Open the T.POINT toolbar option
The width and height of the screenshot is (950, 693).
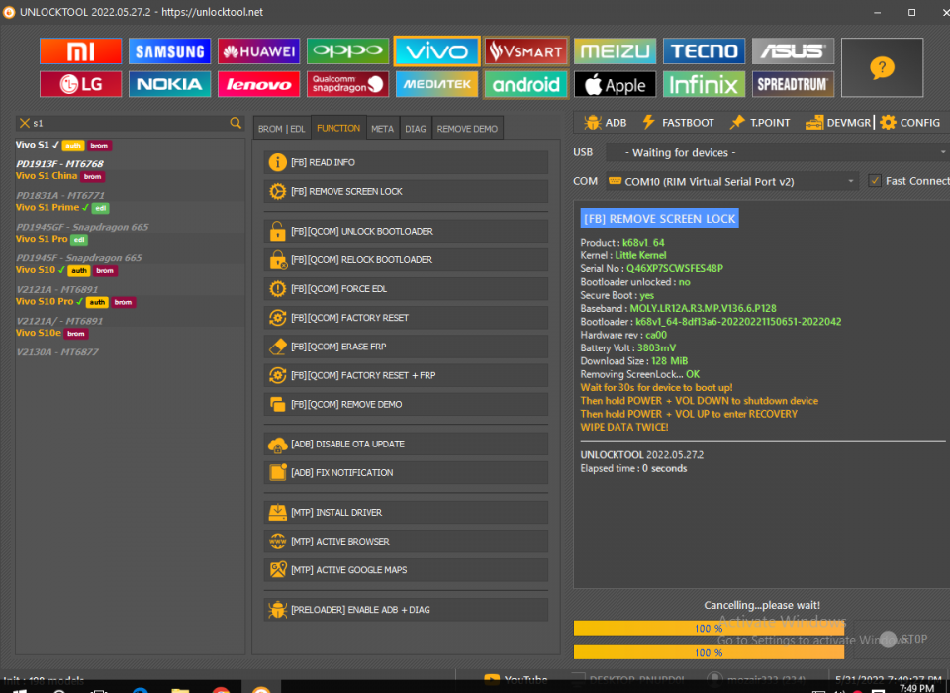click(x=760, y=123)
